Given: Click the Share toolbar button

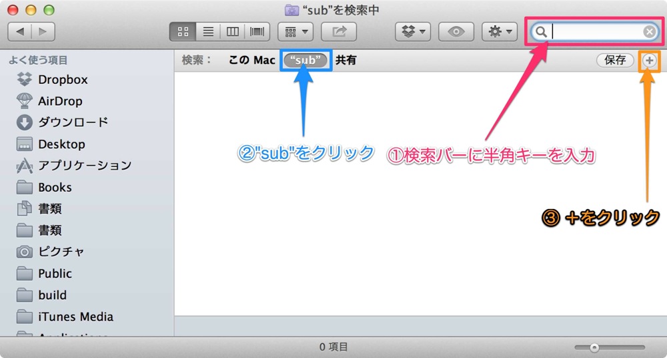Looking at the screenshot, I should 339,31.
